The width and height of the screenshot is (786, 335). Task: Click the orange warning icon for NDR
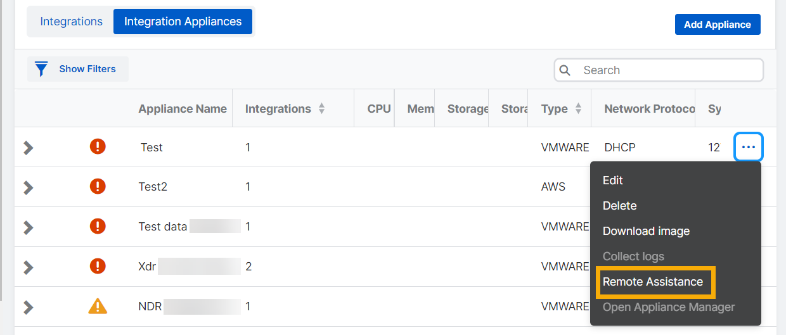pyautogui.click(x=98, y=307)
